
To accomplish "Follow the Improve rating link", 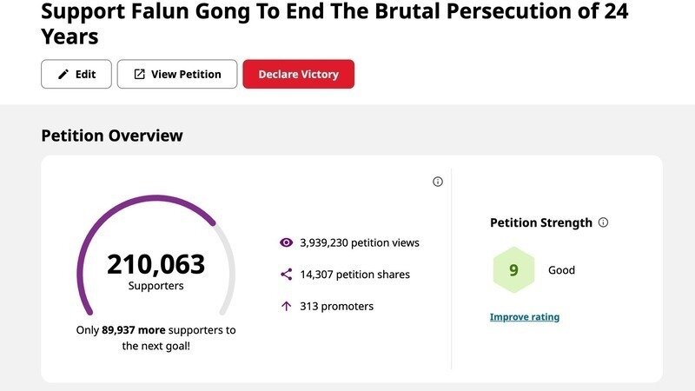I will click(525, 317).
